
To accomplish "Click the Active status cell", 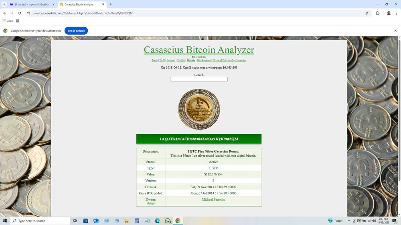I will point(213,162).
